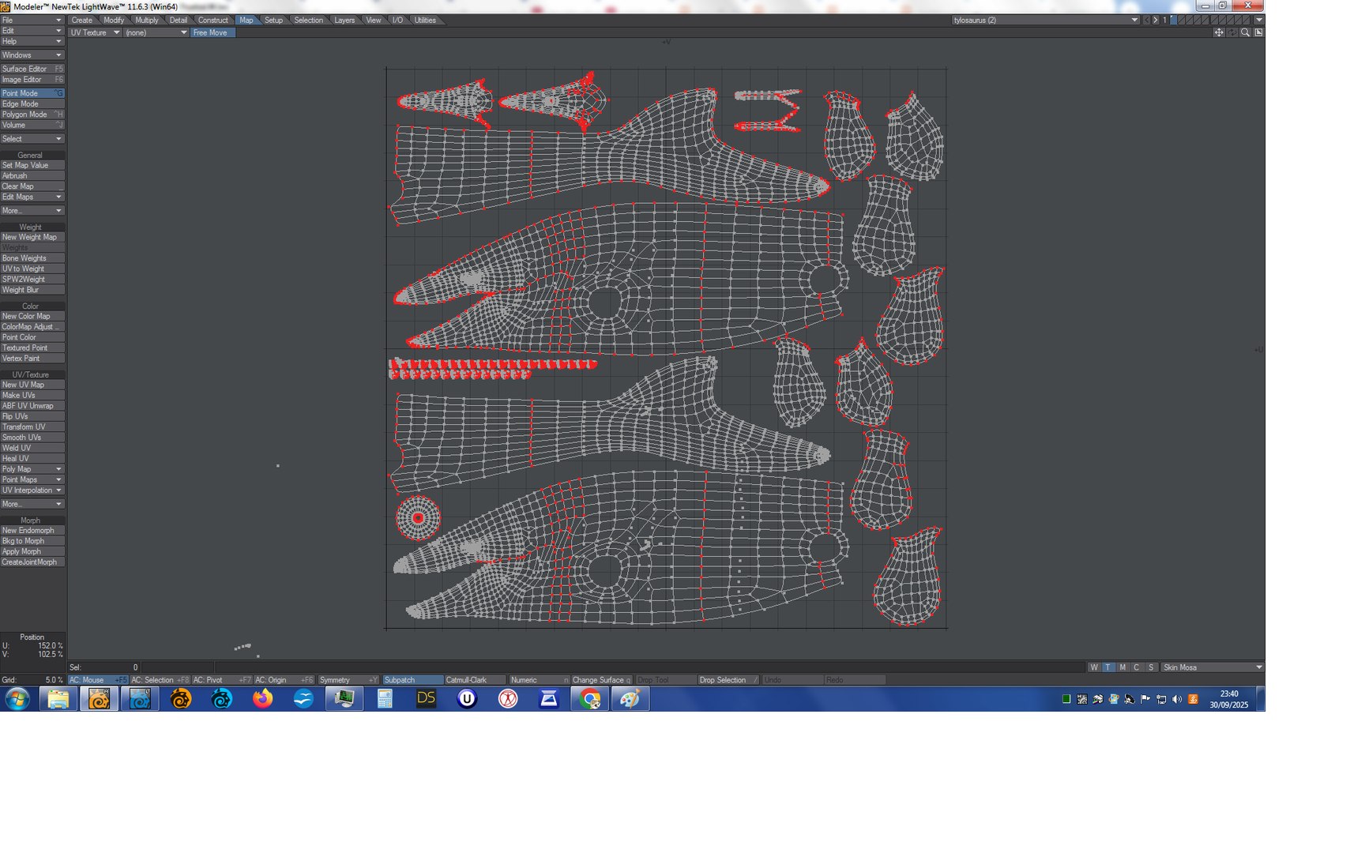Viewport: 1365px width, 853px height.
Task: Select the T texture map type button
Action: (1108, 667)
